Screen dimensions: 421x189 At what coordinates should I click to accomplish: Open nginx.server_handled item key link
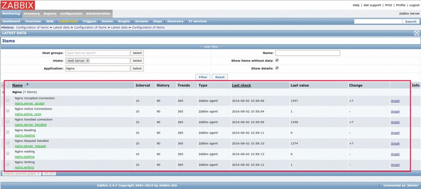(x=30, y=125)
